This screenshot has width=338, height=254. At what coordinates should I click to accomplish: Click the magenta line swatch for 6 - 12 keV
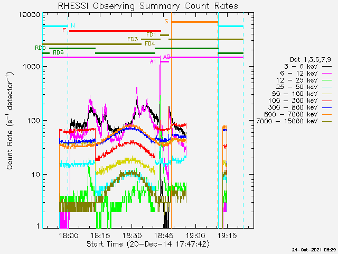[x=327, y=74]
